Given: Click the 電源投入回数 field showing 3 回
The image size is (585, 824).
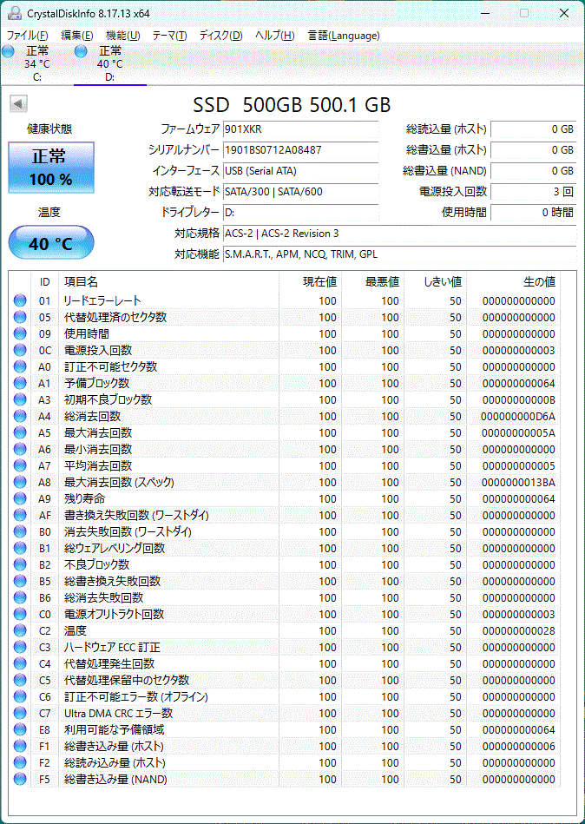Looking at the screenshot, I should click(x=533, y=192).
